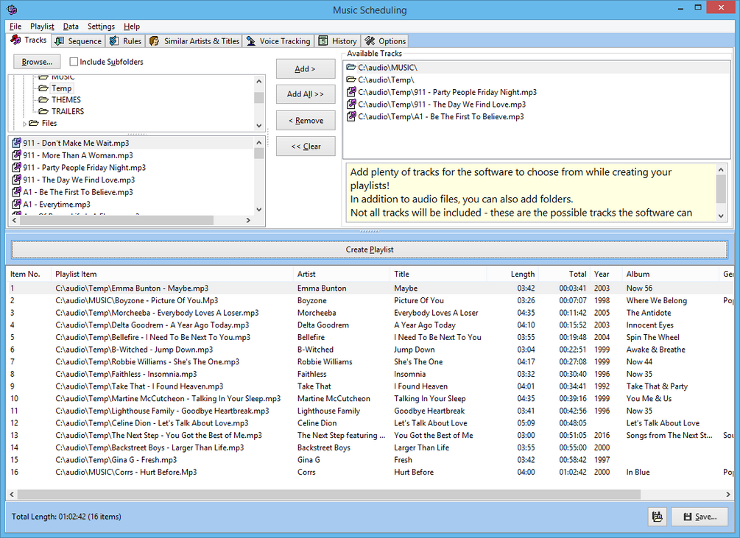Click the audio file icon for Don't Make Me Wait

16,142
